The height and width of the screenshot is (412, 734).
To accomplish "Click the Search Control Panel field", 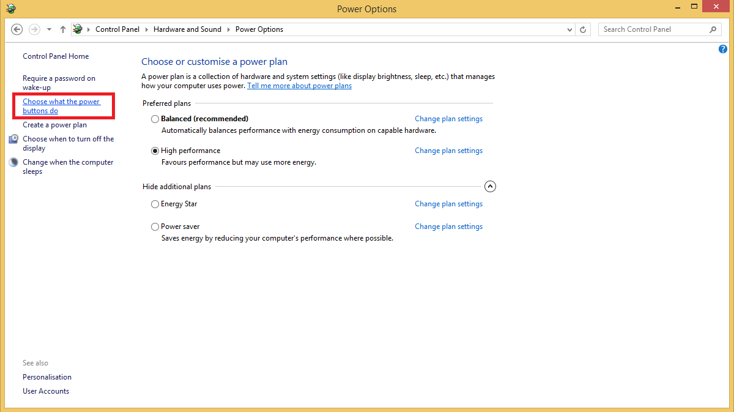I will pos(651,29).
